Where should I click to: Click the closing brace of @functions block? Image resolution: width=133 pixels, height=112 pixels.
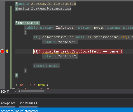17,75
